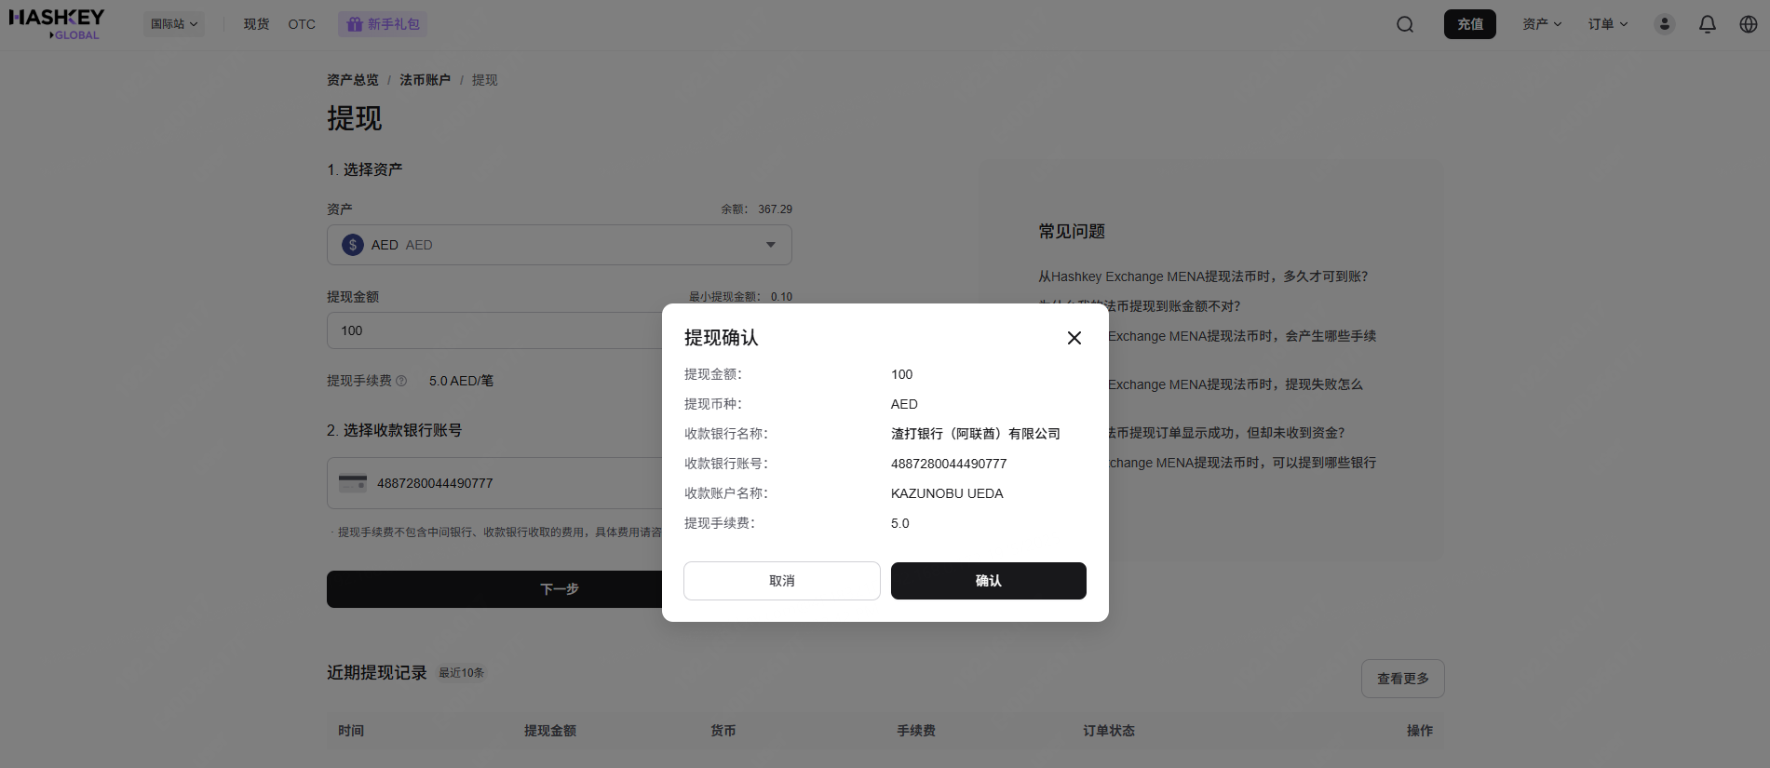Click the balance value 367.29

[x=775, y=209]
